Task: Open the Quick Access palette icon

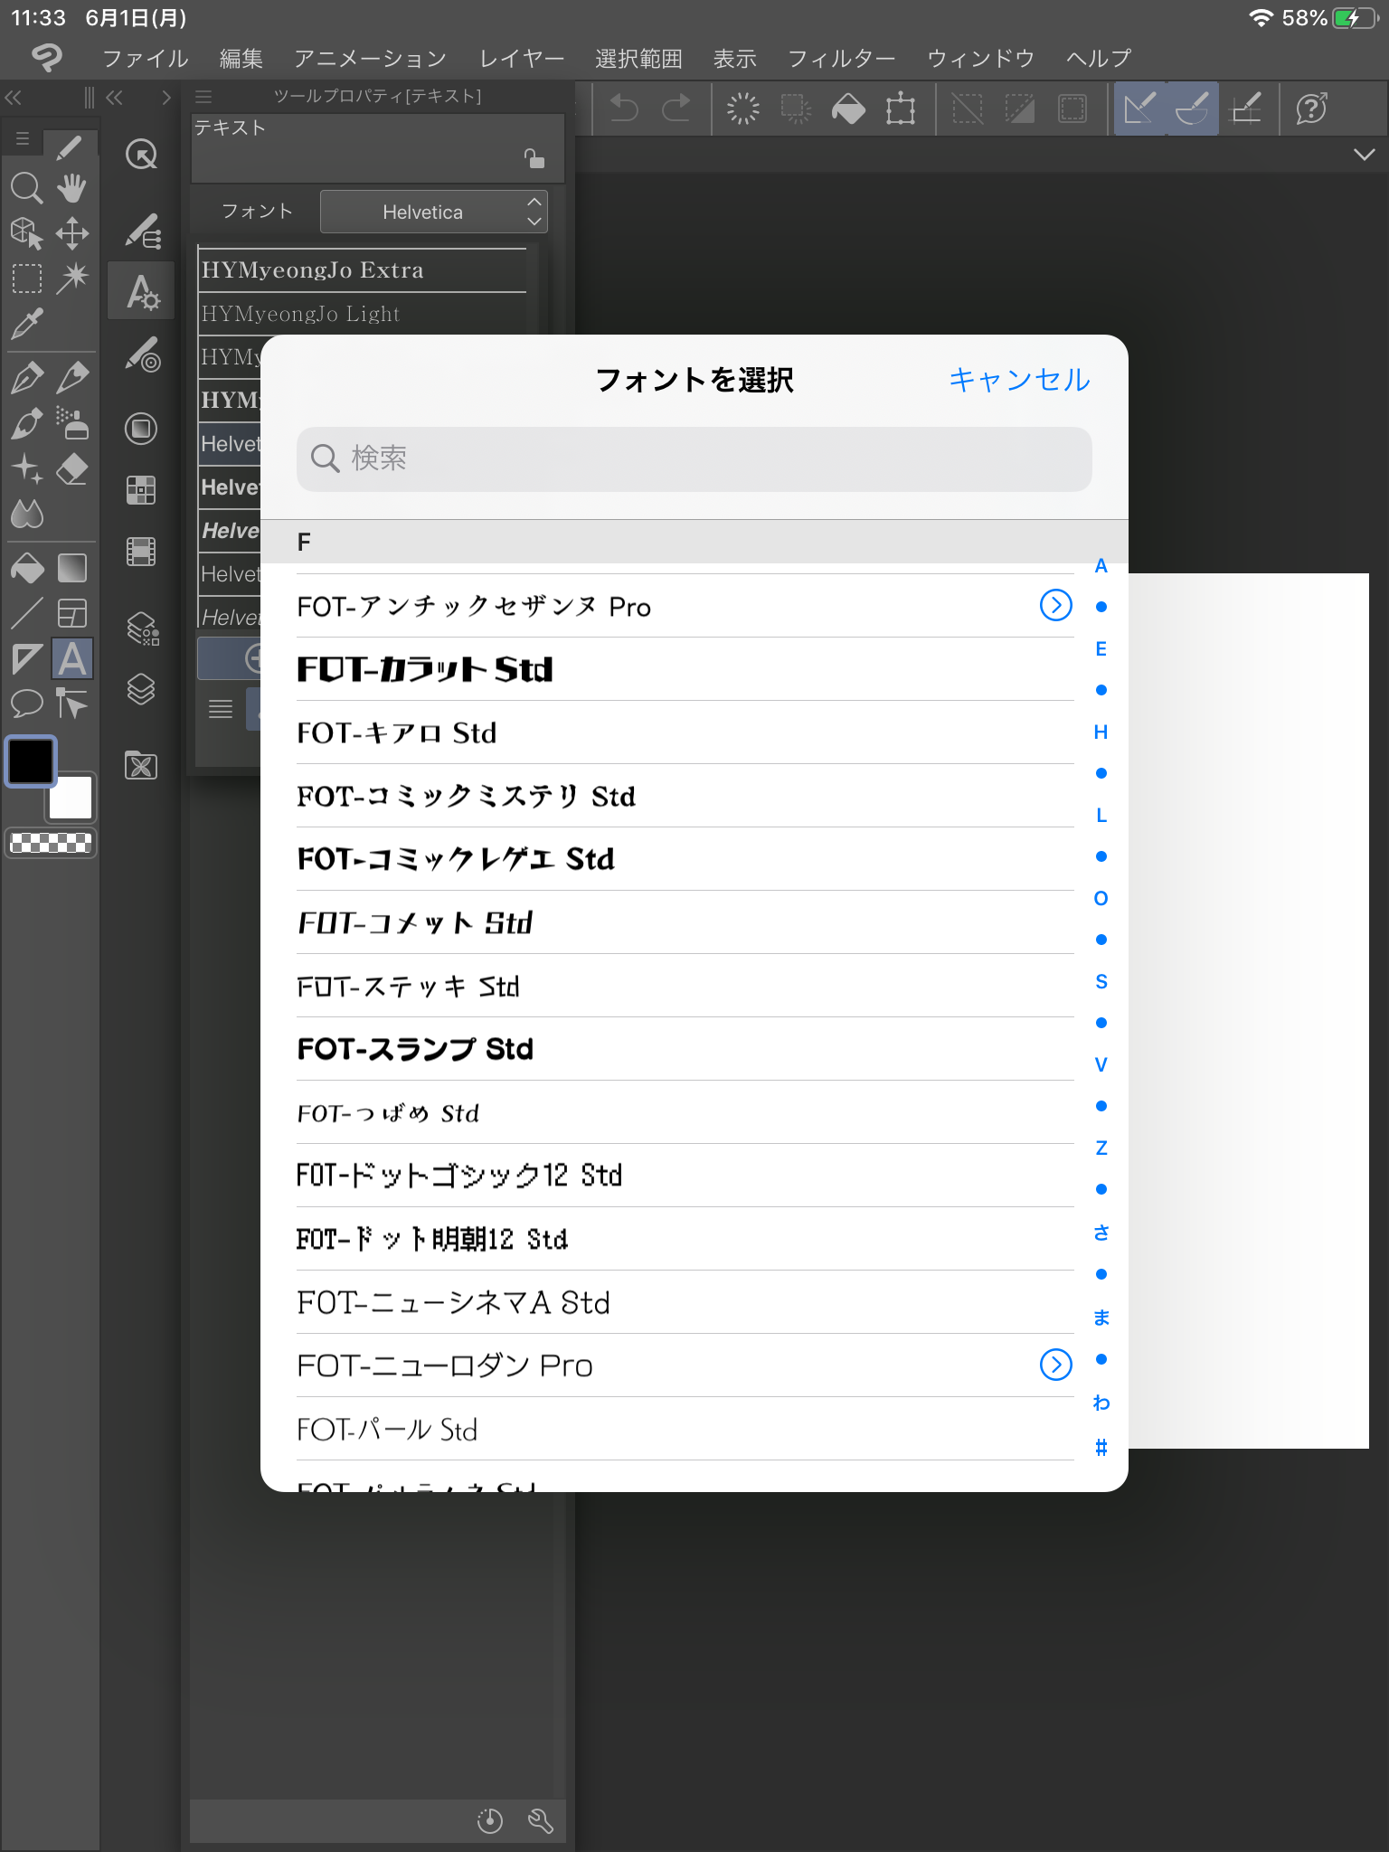Action: pyautogui.click(x=141, y=155)
